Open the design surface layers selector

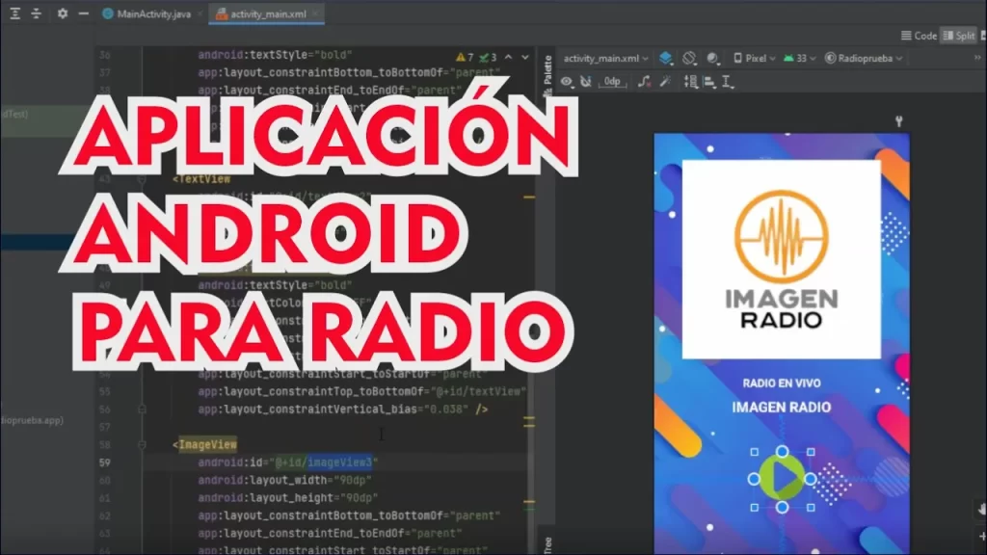point(666,58)
